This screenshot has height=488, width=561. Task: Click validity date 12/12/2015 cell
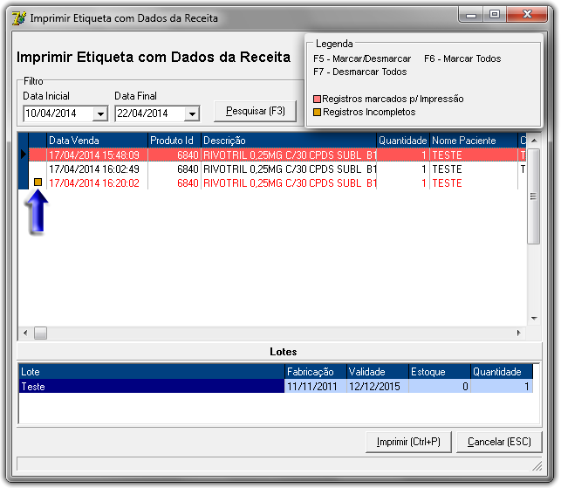coord(378,387)
